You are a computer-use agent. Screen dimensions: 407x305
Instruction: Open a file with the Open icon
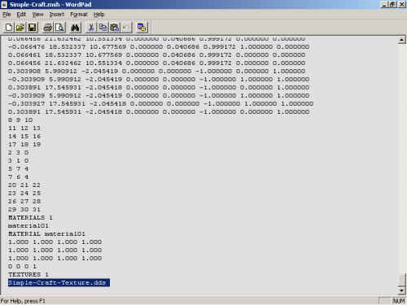click(x=20, y=28)
